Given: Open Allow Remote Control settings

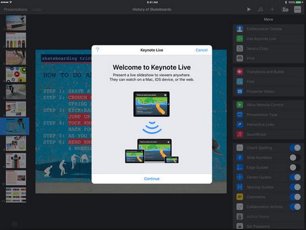Looking at the screenshot, I should pyautogui.click(x=269, y=105).
